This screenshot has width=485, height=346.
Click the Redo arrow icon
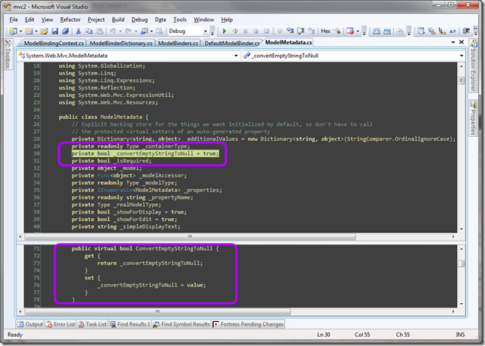tap(128, 31)
